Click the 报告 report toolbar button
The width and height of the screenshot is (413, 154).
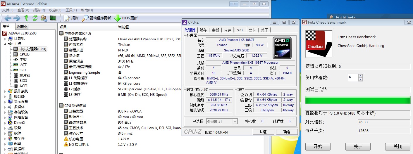pos(71,18)
